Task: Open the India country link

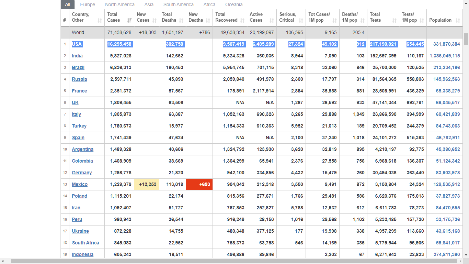Action: point(77,56)
